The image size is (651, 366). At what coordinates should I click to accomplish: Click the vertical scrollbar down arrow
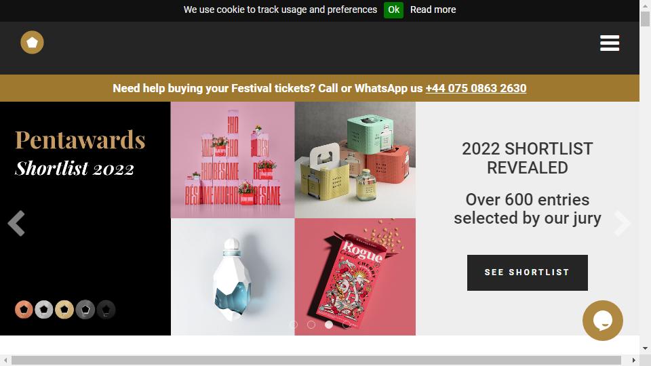coord(645,348)
